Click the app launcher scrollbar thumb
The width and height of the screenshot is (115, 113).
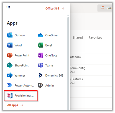pyautogui.click(x=68, y=63)
